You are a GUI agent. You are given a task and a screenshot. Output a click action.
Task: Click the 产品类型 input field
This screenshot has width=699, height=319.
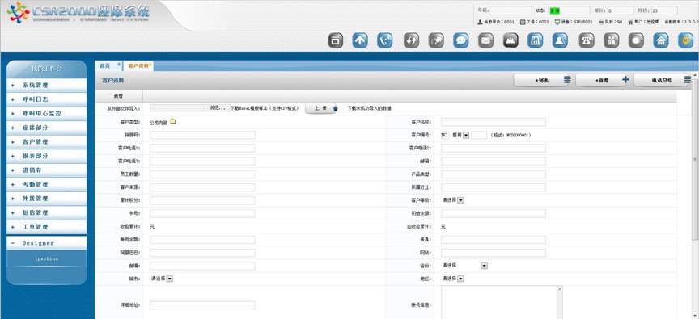494,174
